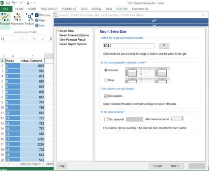Image resolution: width=209 pixels, height=171 pixels.
Task: Switch to the HOME ribbon tab
Action: click(x=19, y=9)
